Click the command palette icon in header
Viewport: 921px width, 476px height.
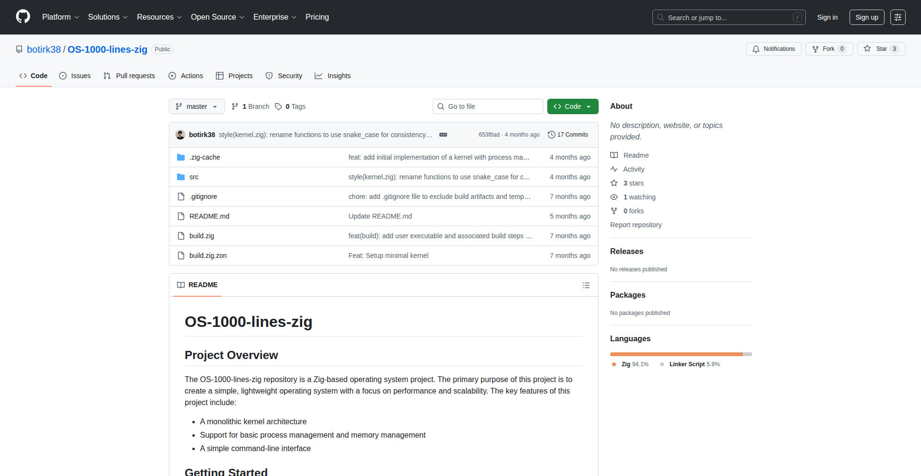tap(898, 17)
